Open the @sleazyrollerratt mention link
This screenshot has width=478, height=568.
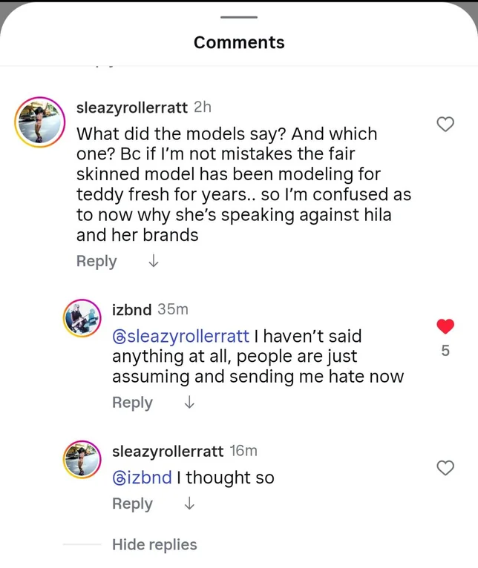[x=181, y=336]
